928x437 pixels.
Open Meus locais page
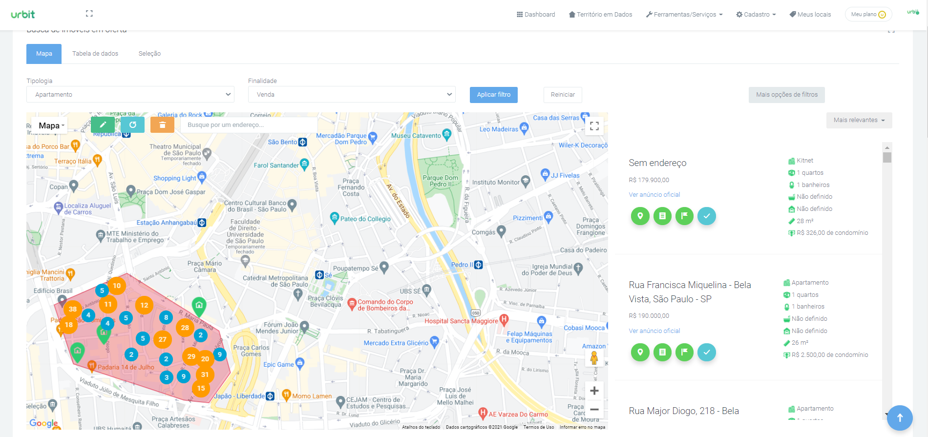[810, 15]
